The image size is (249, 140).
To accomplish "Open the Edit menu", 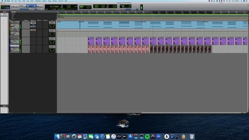I will pos(16,1).
